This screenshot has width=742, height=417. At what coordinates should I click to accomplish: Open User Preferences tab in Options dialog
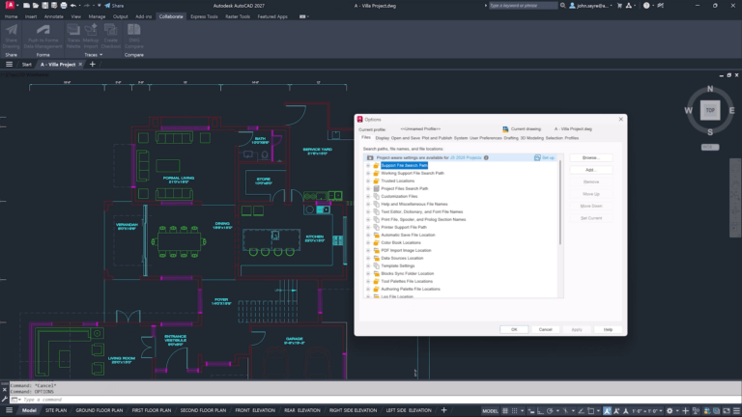(485, 138)
